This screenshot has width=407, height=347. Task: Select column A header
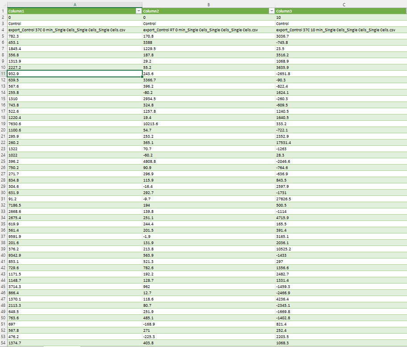pyautogui.click(x=75, y=4)
